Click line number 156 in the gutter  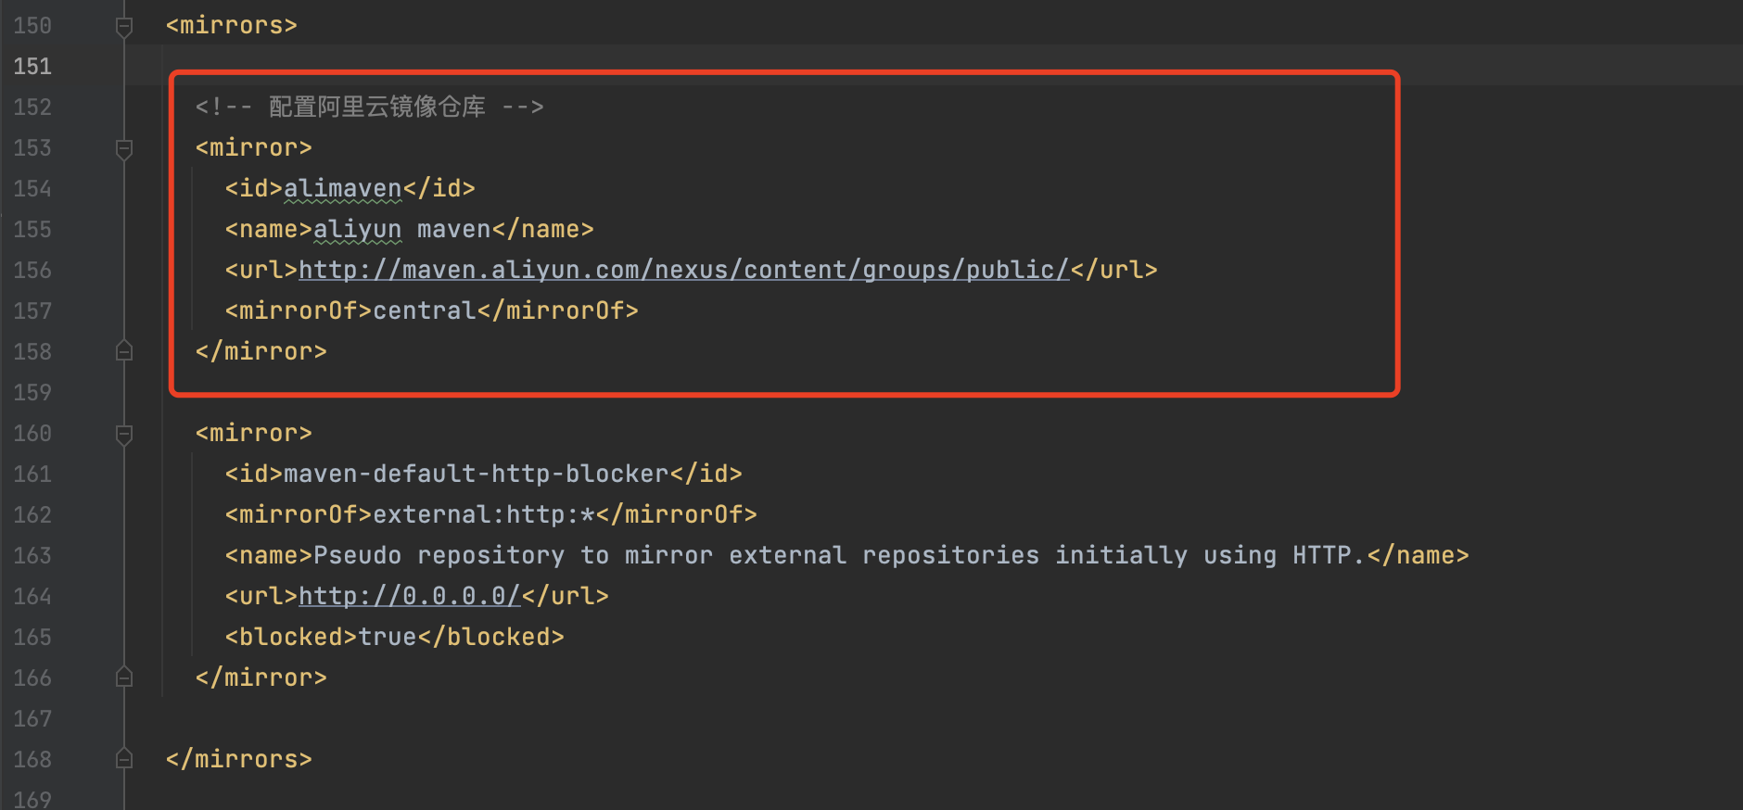pyautogui.click(x=32, y=270)
